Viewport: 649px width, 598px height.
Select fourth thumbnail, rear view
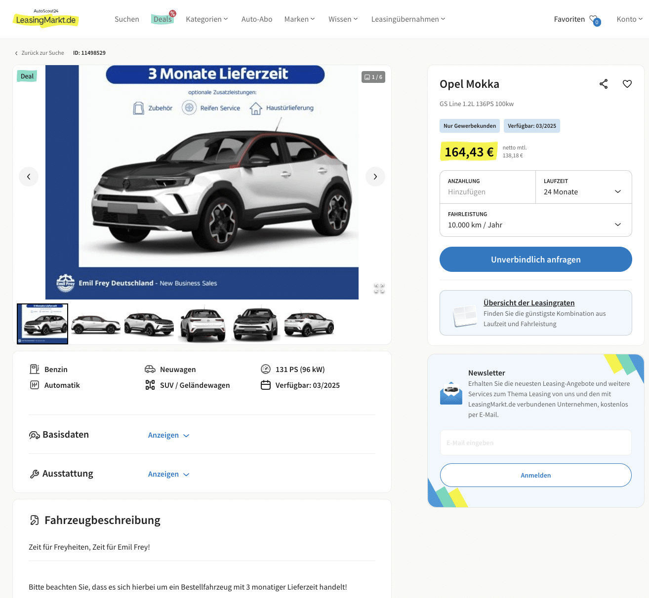pyautogui.click(x=203, y=324)
